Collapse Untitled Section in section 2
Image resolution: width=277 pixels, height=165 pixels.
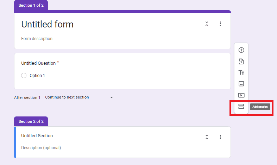(x=207, y=137)
